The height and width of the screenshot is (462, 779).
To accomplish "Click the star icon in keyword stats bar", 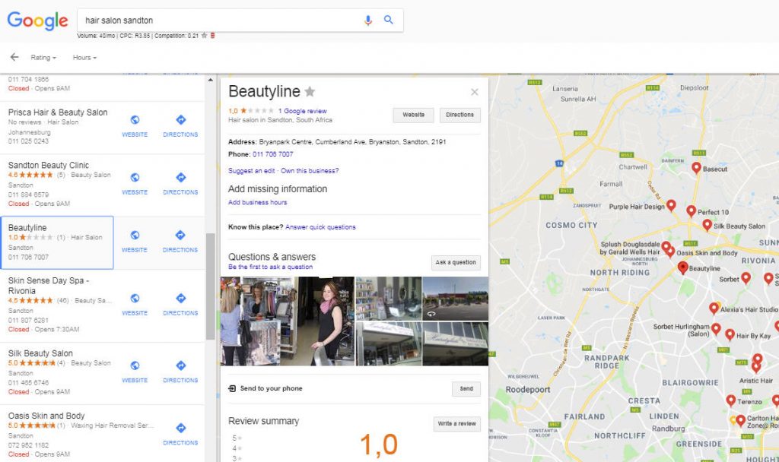I will tap(204, 36).
